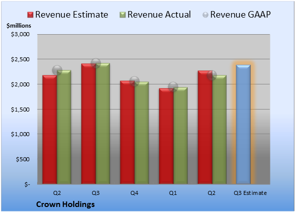Select the red estimate bar for Q1
This screenshot has width=295, height=212.
(166, 136)
